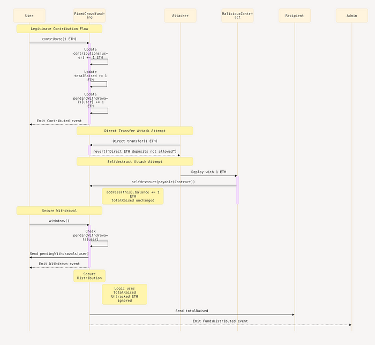
Task: Click the Direct transfer(1 ETH) message
Action: 135,141
